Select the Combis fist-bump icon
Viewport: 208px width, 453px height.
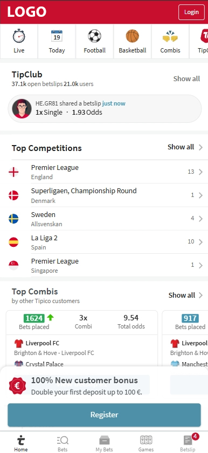tap(170, 36)
